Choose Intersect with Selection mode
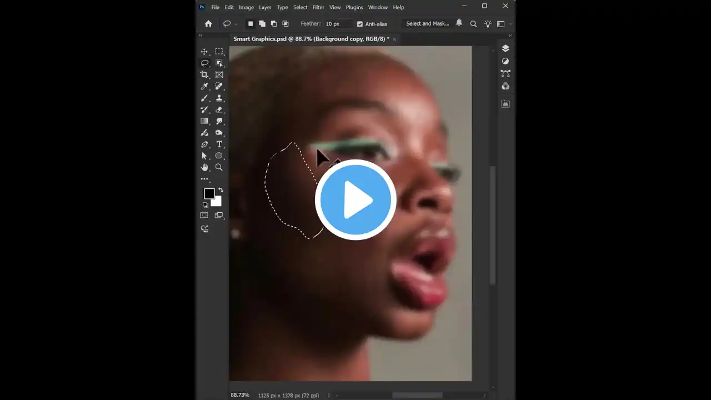711x400 pixels. click(x=286, y=24)
